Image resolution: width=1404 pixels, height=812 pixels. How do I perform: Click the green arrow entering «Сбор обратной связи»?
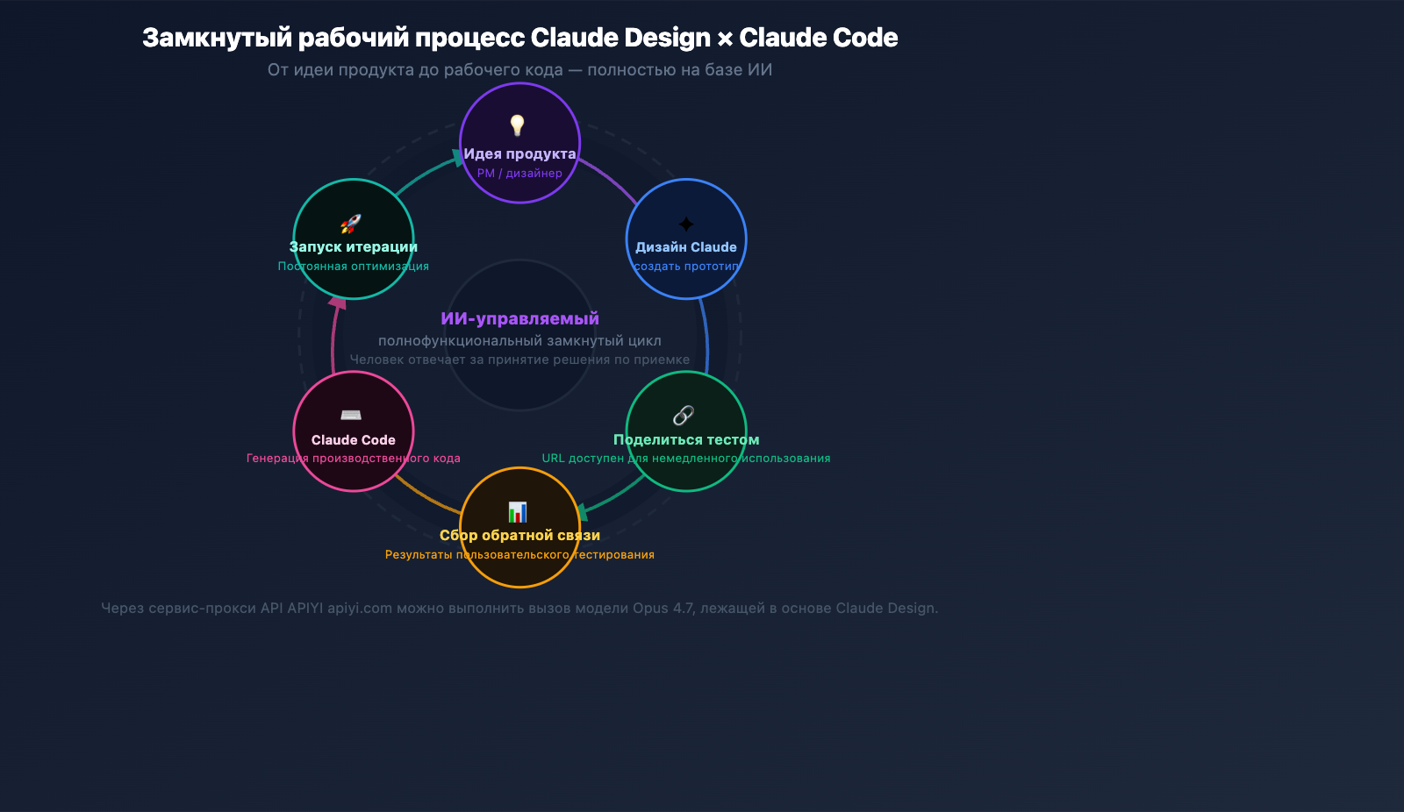(x=585, y=513)
